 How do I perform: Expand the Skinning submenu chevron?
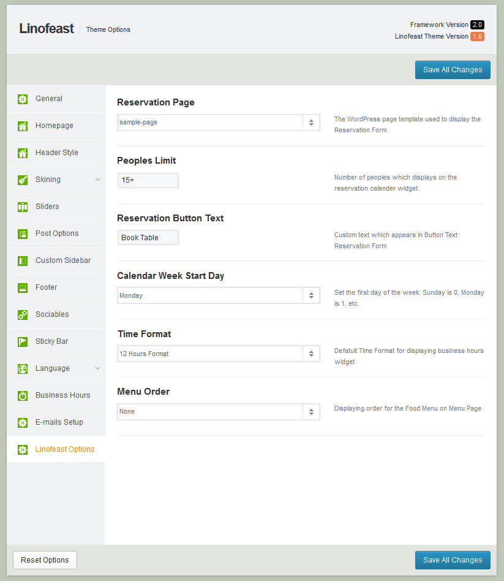pos(97,180)
